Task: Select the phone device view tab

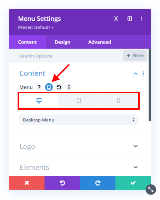Action: click(x=119, y=100)
